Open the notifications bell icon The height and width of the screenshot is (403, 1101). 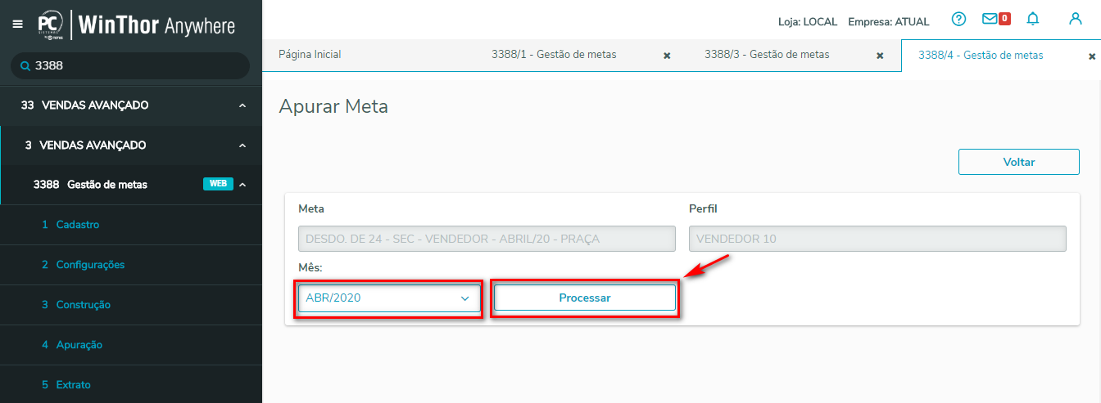click(1033, 19)
